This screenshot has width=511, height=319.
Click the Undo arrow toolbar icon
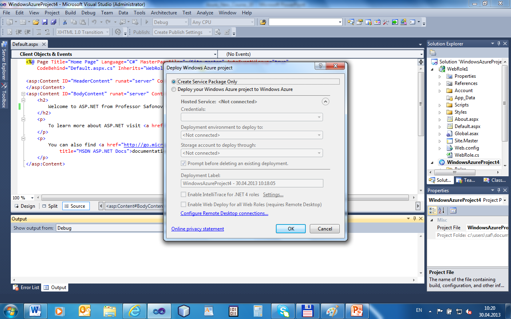tap(94, 22)
